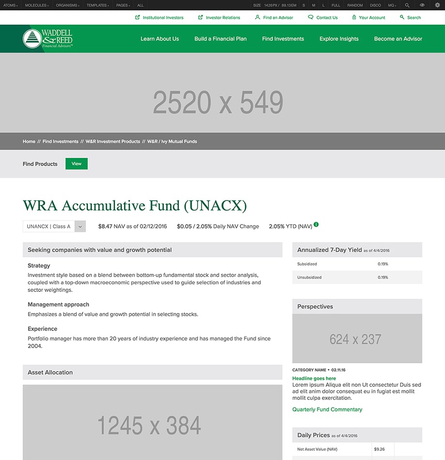
Task: Go to Institutional Investors link
Action: 163,17
